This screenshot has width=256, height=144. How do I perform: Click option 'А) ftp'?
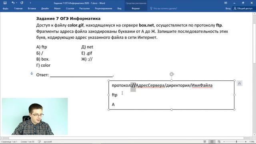coord(42,47)
